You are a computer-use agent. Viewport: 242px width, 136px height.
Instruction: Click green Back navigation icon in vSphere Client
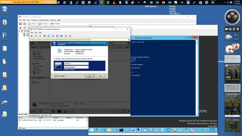pyautogui.click(x=20, y=24)
